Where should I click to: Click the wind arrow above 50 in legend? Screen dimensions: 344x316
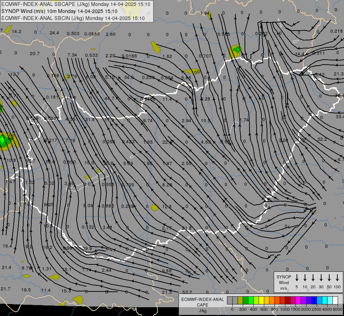click(x=329, y=277)
